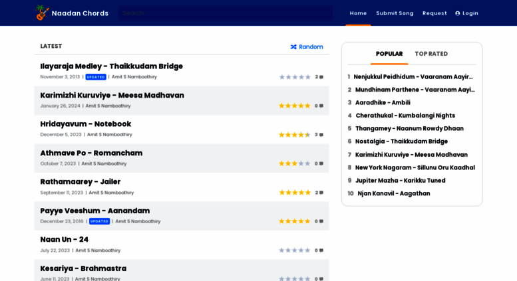Click comment icon for Rathamaarey - Jailer
The image size is (517, 281).
[321, 193]
